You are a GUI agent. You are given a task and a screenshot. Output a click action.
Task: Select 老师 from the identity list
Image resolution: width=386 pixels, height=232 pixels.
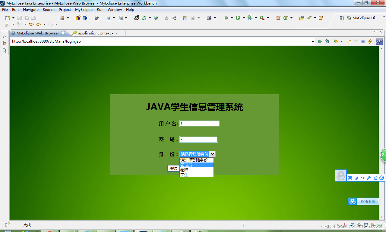click(x=197, y=170)
